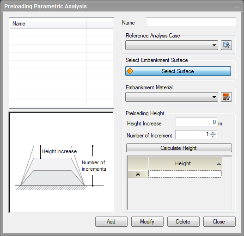The image size is (244, 236).
Task: Open the embankment material editor icon
Action: [226, 97]
